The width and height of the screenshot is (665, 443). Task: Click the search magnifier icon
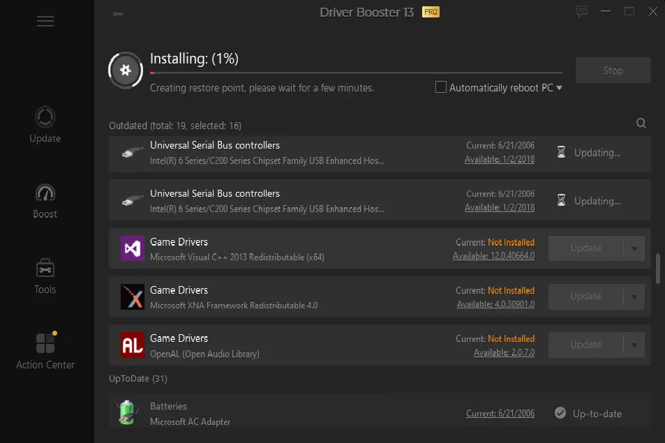coord(641,123)
